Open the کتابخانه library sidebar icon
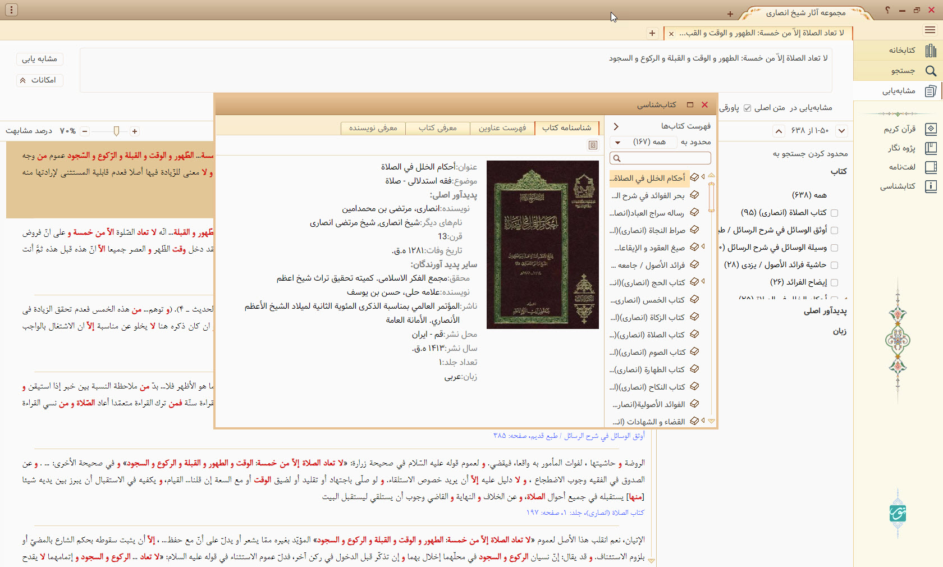This screenshot has width=943, height=567. [x=930, y=51]
